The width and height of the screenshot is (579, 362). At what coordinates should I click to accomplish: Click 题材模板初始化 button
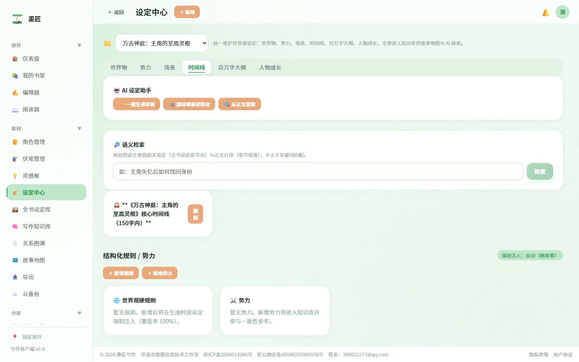pos(189,104)
